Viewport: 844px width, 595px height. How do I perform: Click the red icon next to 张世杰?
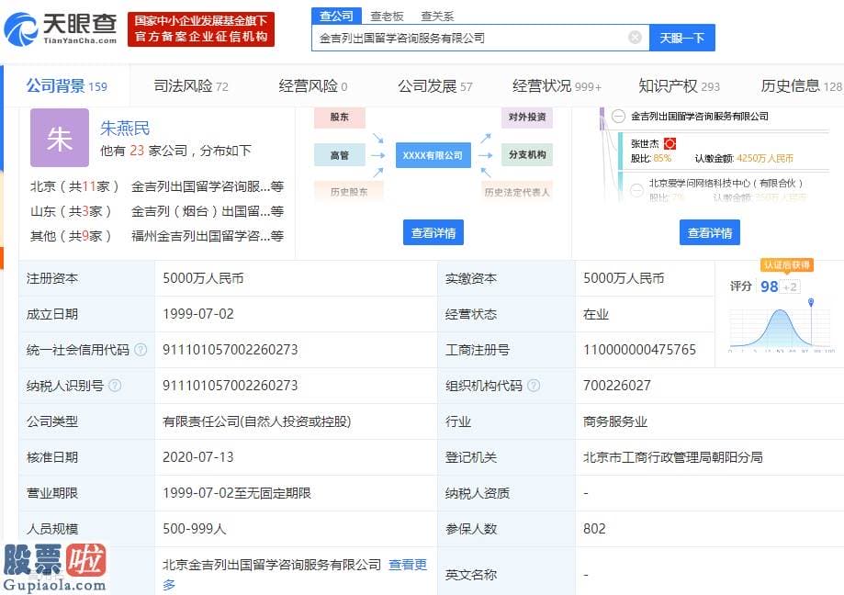[670, 143]
